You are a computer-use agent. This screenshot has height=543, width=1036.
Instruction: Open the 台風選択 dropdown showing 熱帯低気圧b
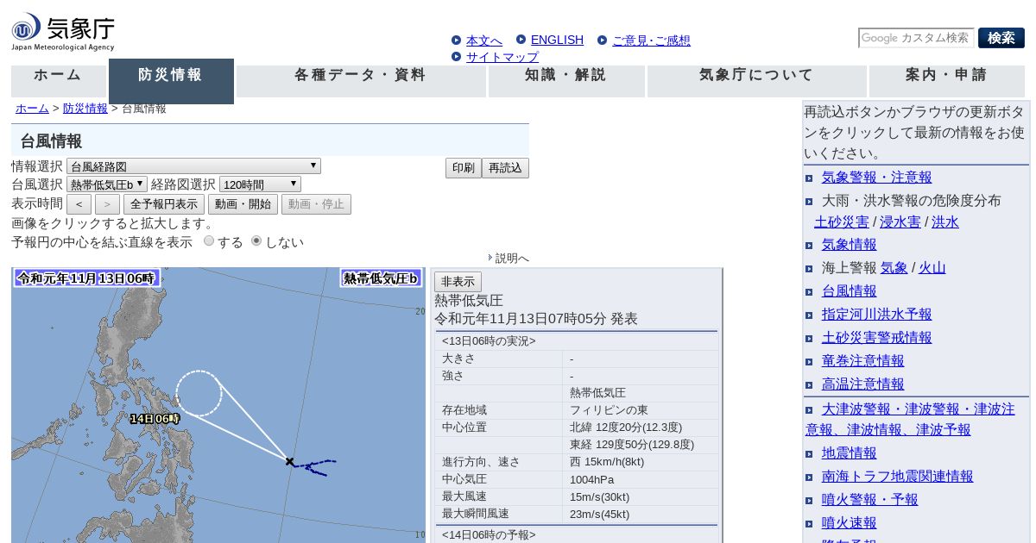(107, 184)
